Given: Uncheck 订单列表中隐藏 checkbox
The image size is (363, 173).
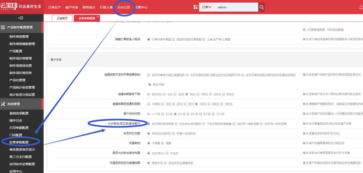Looking at the screenshot, I should click(x=149, y=39).
